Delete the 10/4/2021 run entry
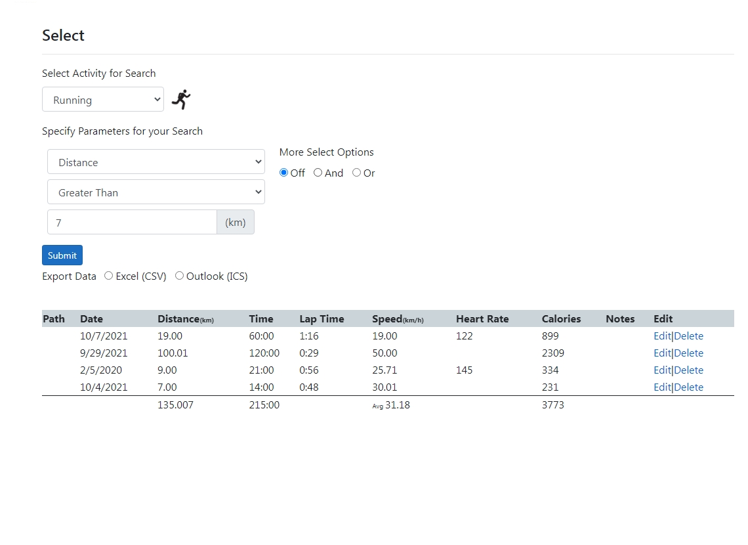Image resolution: width=748 pixels, height=545 pixels. click(688, 387)
